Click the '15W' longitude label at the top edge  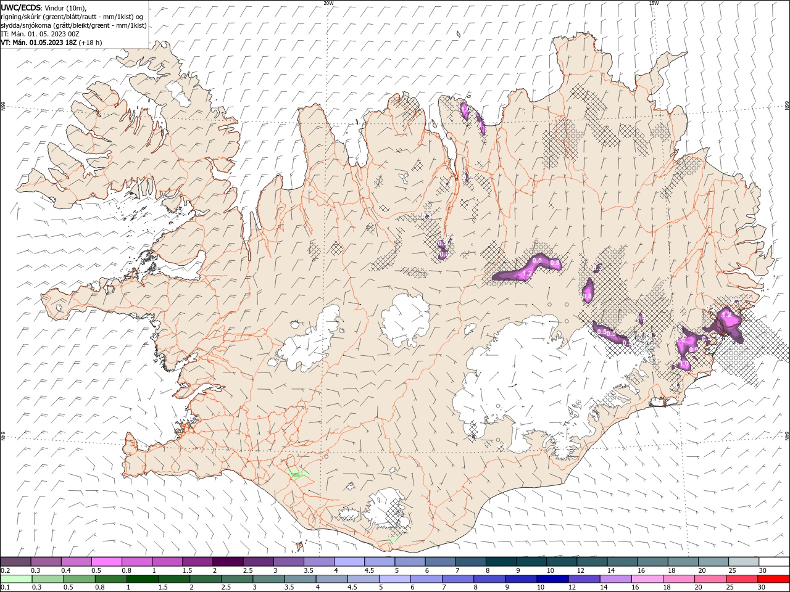point(654,3)
